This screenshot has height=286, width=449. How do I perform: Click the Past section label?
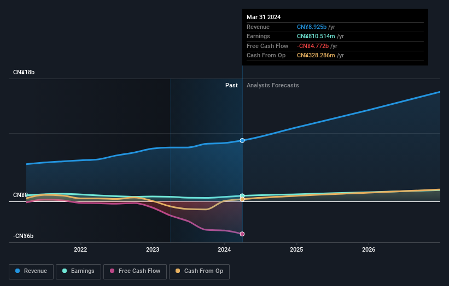pyautogui.click(x=231, y=86)
